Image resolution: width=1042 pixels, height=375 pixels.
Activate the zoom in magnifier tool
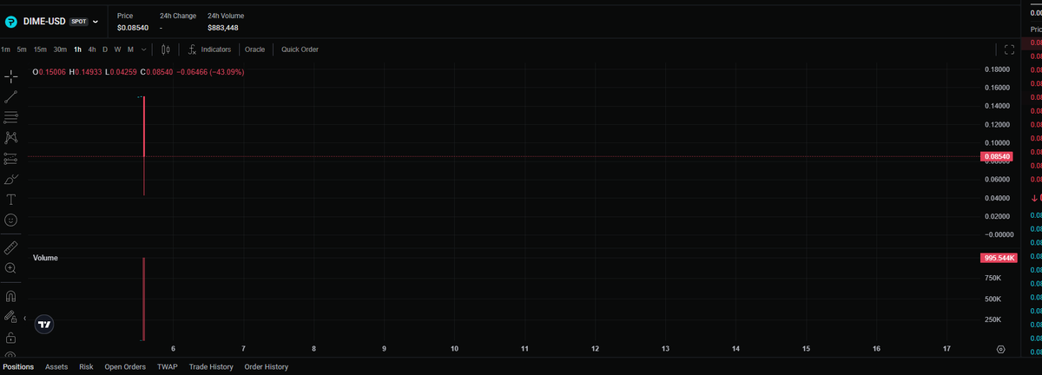[x=11, y=268]
